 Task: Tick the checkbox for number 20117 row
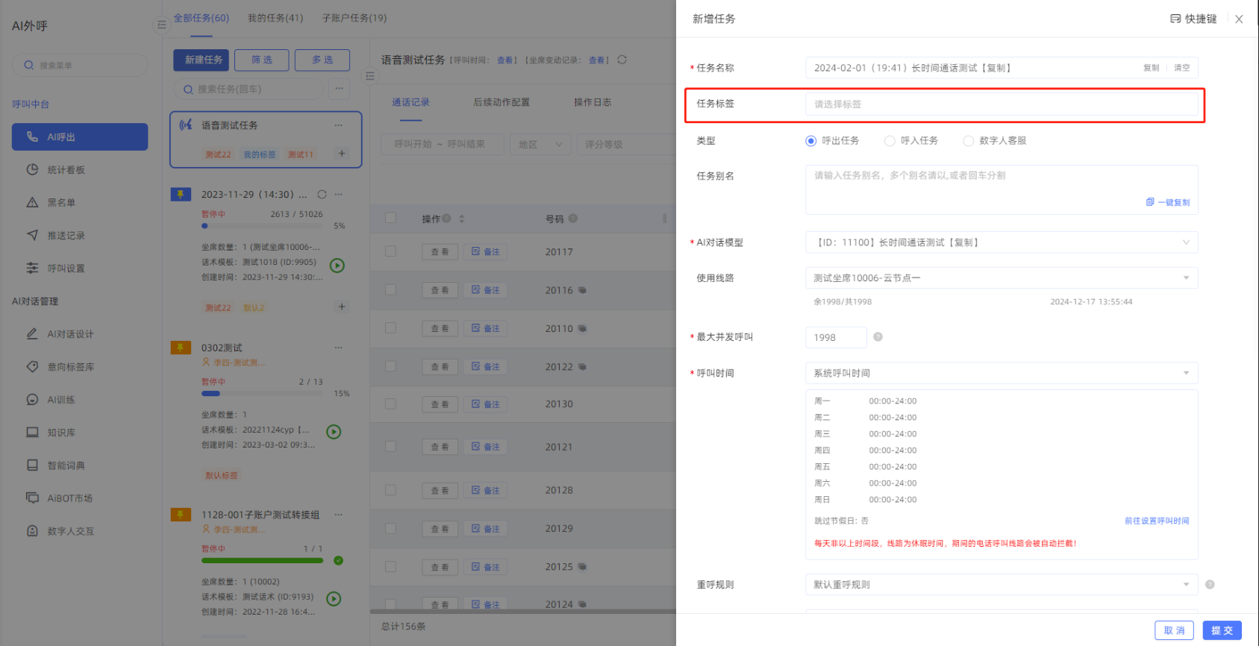coord(390,251)
